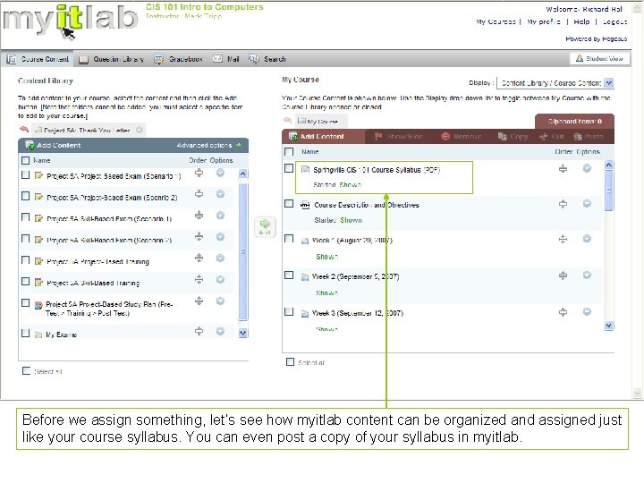Click back arrow beside My Course breadcrumb
Viewport: 644px width, 483px height.
pyautogui.click(x=287, y=121)
